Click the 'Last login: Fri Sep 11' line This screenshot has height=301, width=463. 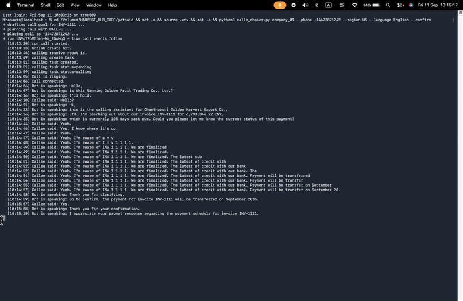49,15
